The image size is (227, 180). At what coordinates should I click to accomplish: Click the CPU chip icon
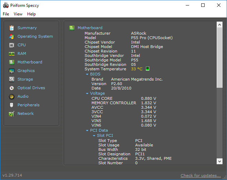pos(12,45)
